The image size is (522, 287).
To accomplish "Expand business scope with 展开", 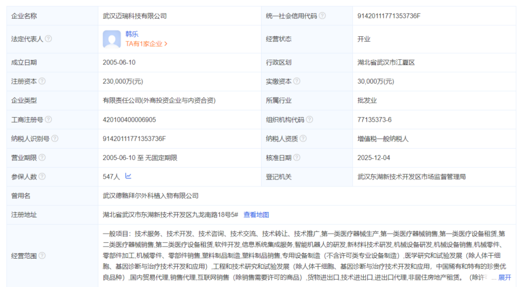I will [x=504, y=277].
